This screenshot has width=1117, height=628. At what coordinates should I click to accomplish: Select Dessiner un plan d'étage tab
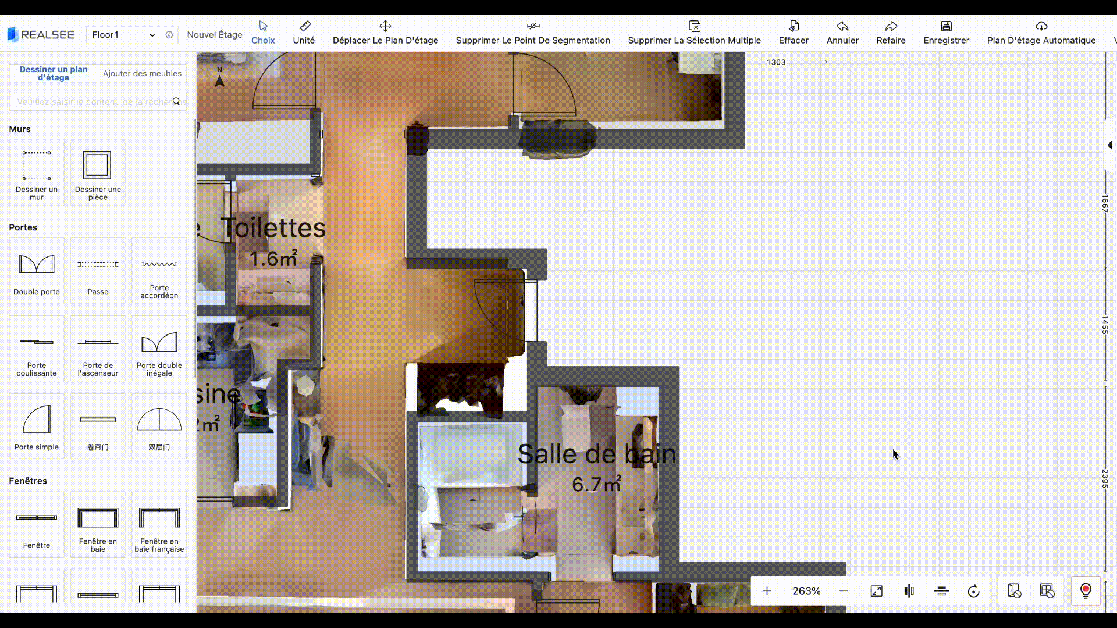tap(54, 73)
